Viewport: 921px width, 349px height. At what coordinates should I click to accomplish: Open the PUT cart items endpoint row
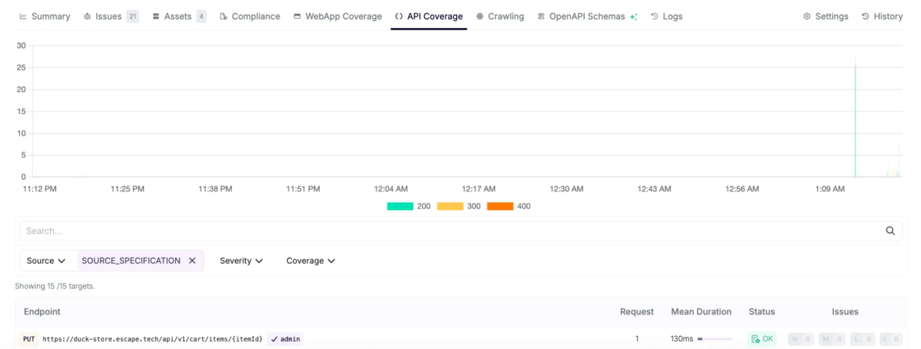click(152, 339)
